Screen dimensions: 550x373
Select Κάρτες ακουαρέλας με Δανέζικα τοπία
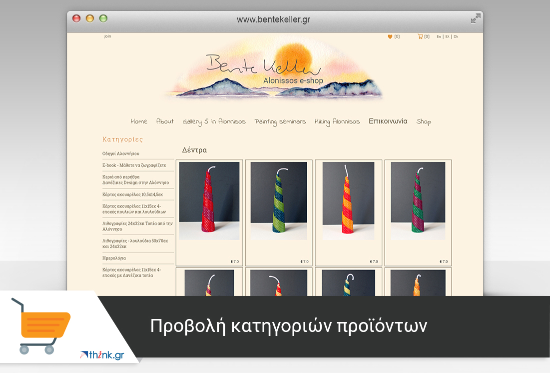pos(132,272)
